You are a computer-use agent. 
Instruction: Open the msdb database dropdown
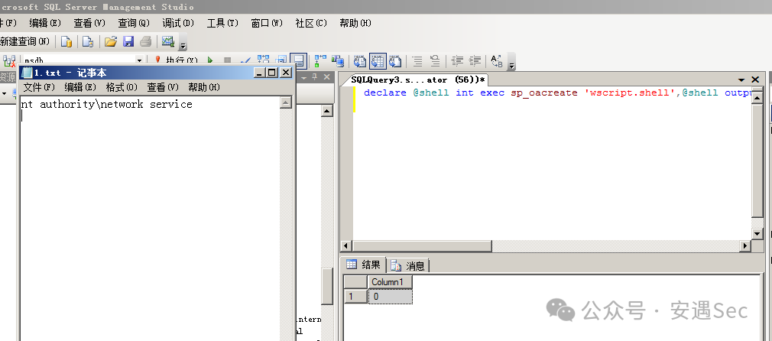point(139,60)
